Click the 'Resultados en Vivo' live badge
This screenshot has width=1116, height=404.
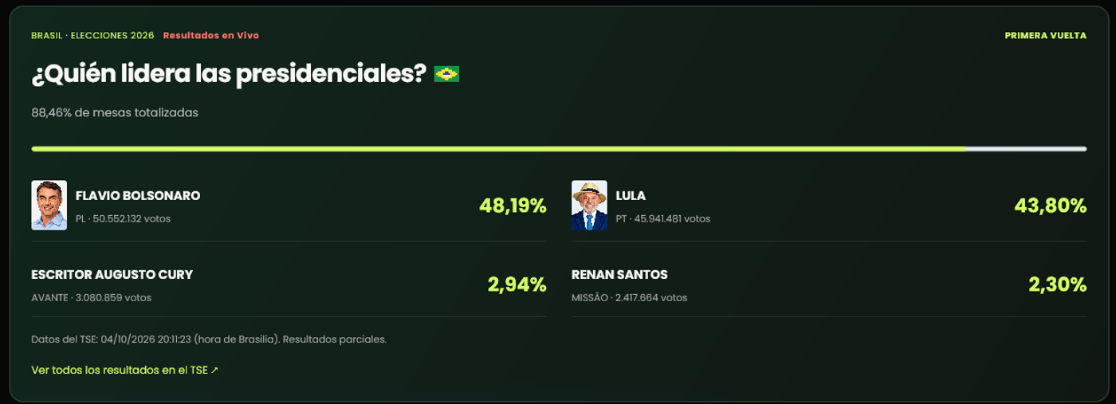pos(211,36)
